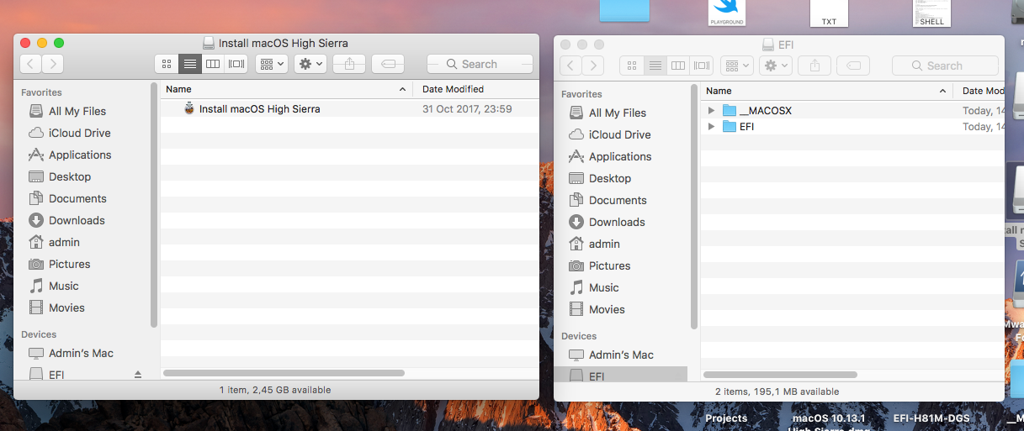Image resolution: width=1024 pixels, height=431 pixels.
Task: Select the SHELL file on desktop
Action: [931, 13]
